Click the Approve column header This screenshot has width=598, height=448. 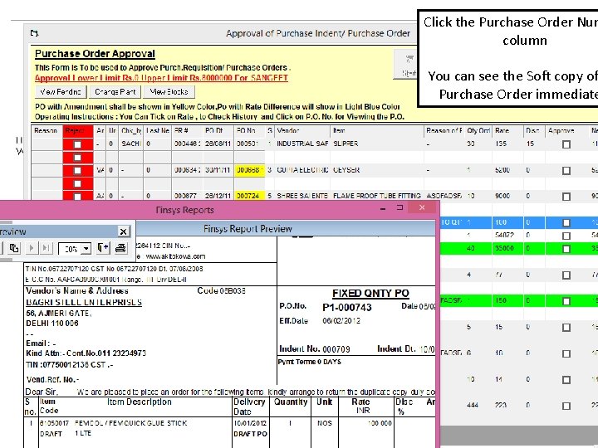click(x=566, y=131)
